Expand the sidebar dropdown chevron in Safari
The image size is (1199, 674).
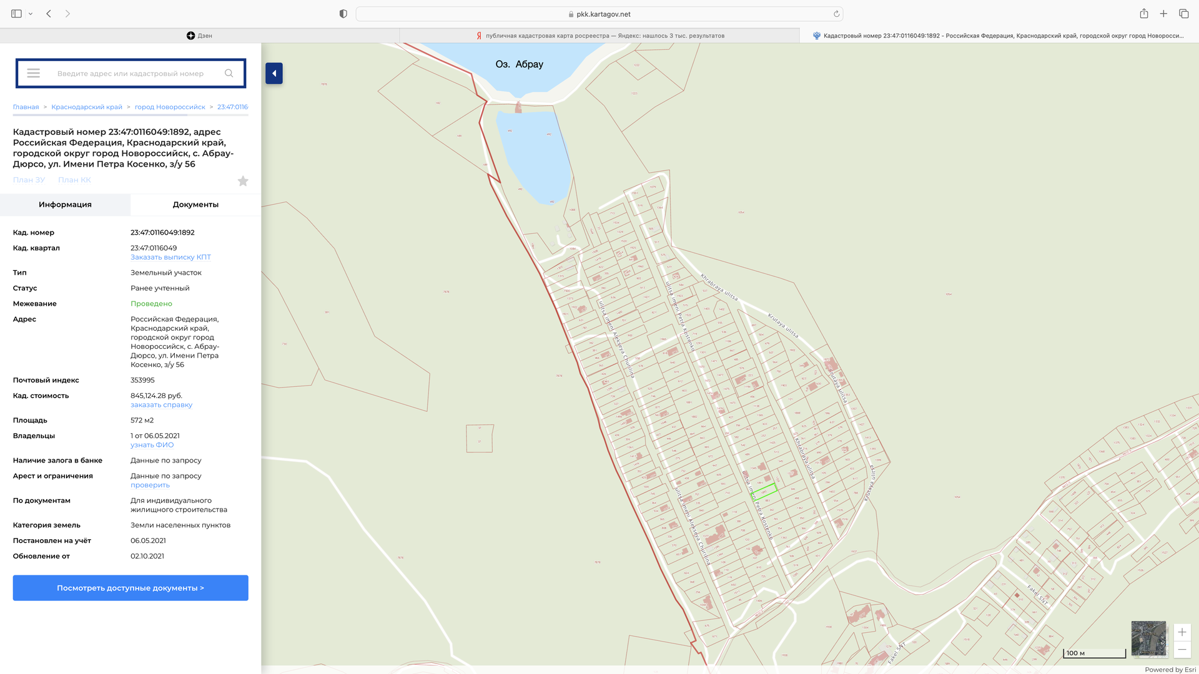31,14
